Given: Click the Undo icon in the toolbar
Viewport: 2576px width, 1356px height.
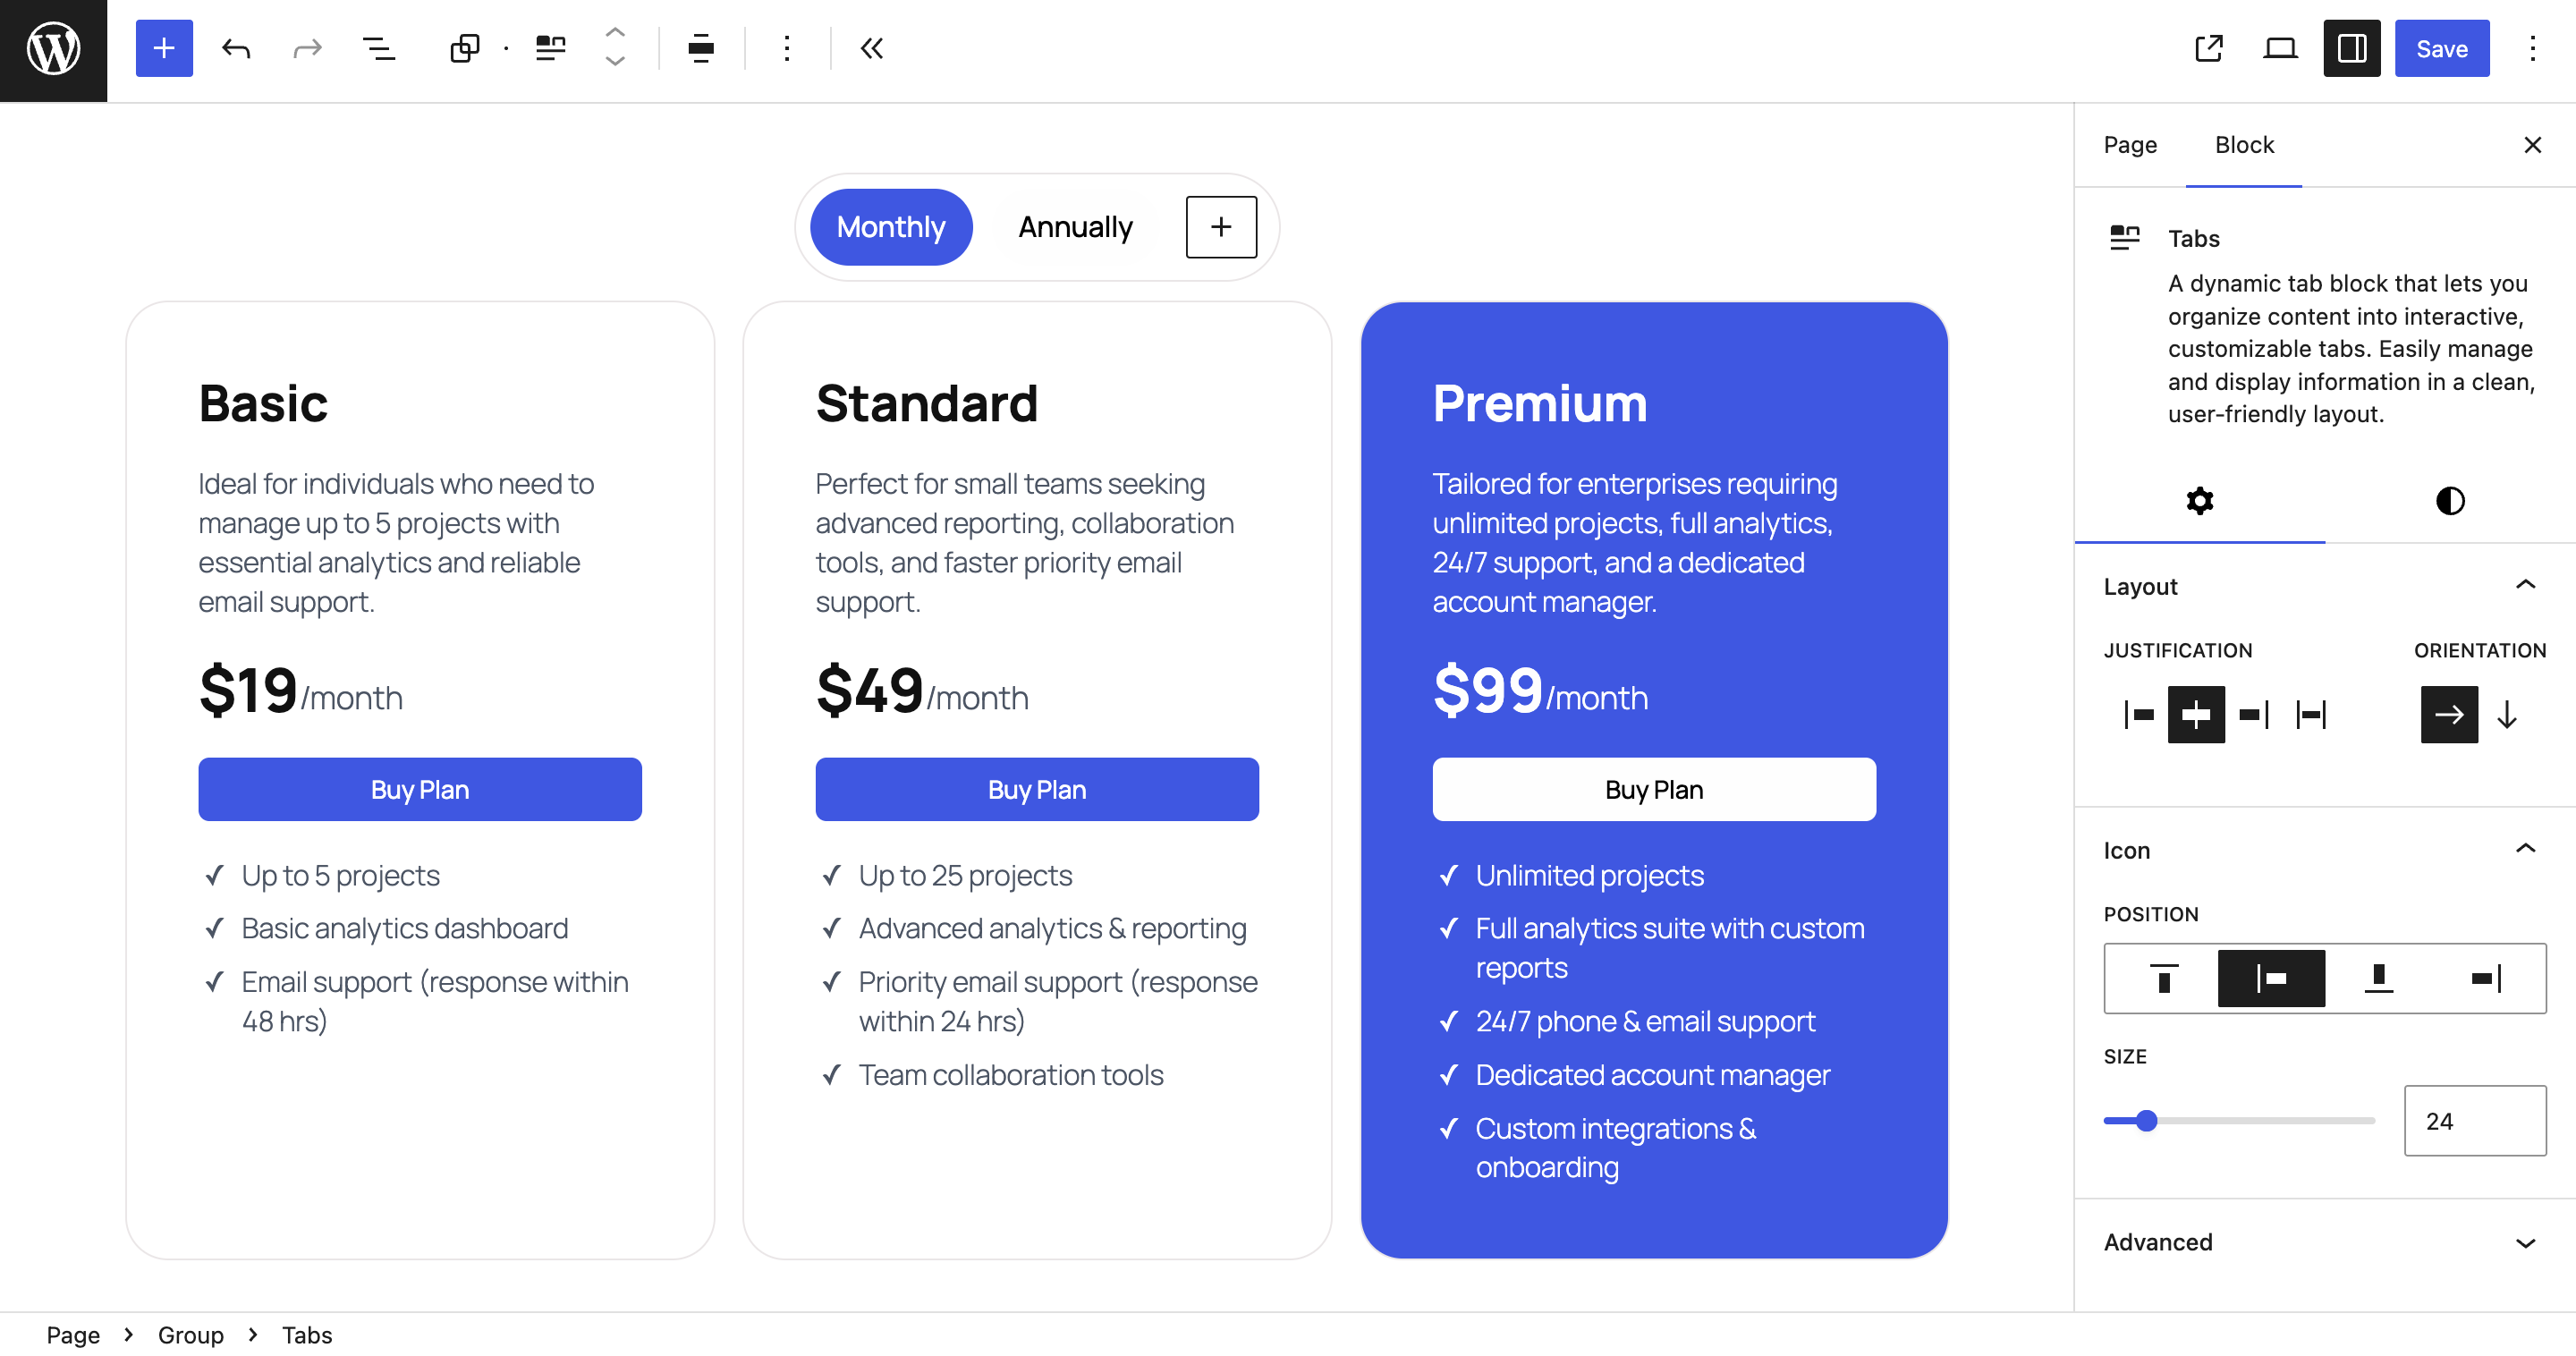Looking at the screenshot, I should tap(236, 48).
